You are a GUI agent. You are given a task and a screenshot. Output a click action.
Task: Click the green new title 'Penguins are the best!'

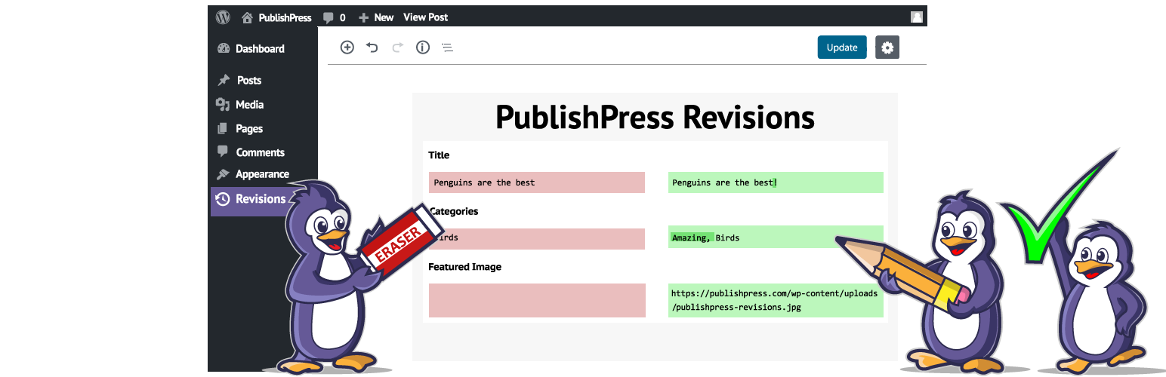click(776, 182)
